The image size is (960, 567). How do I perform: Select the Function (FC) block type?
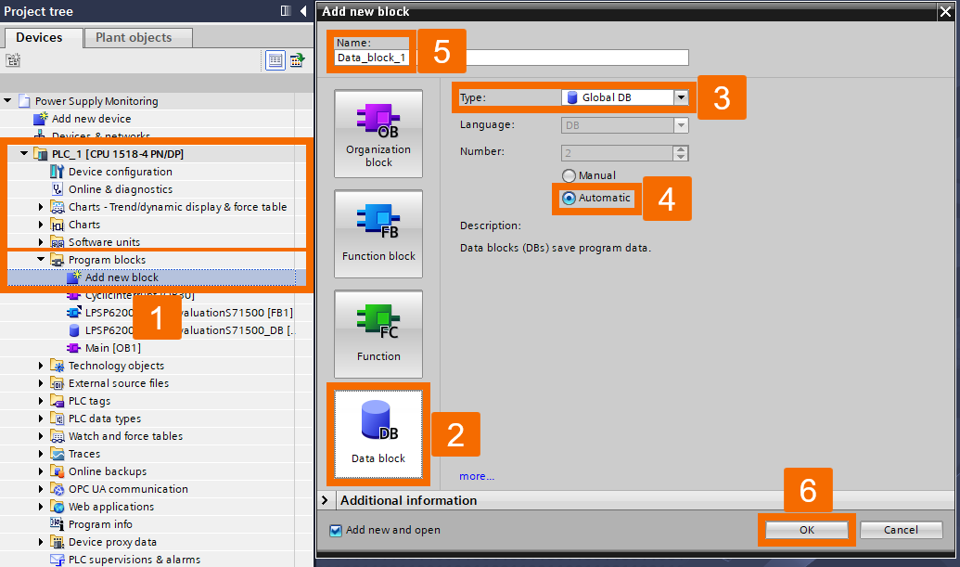[378, 334]
